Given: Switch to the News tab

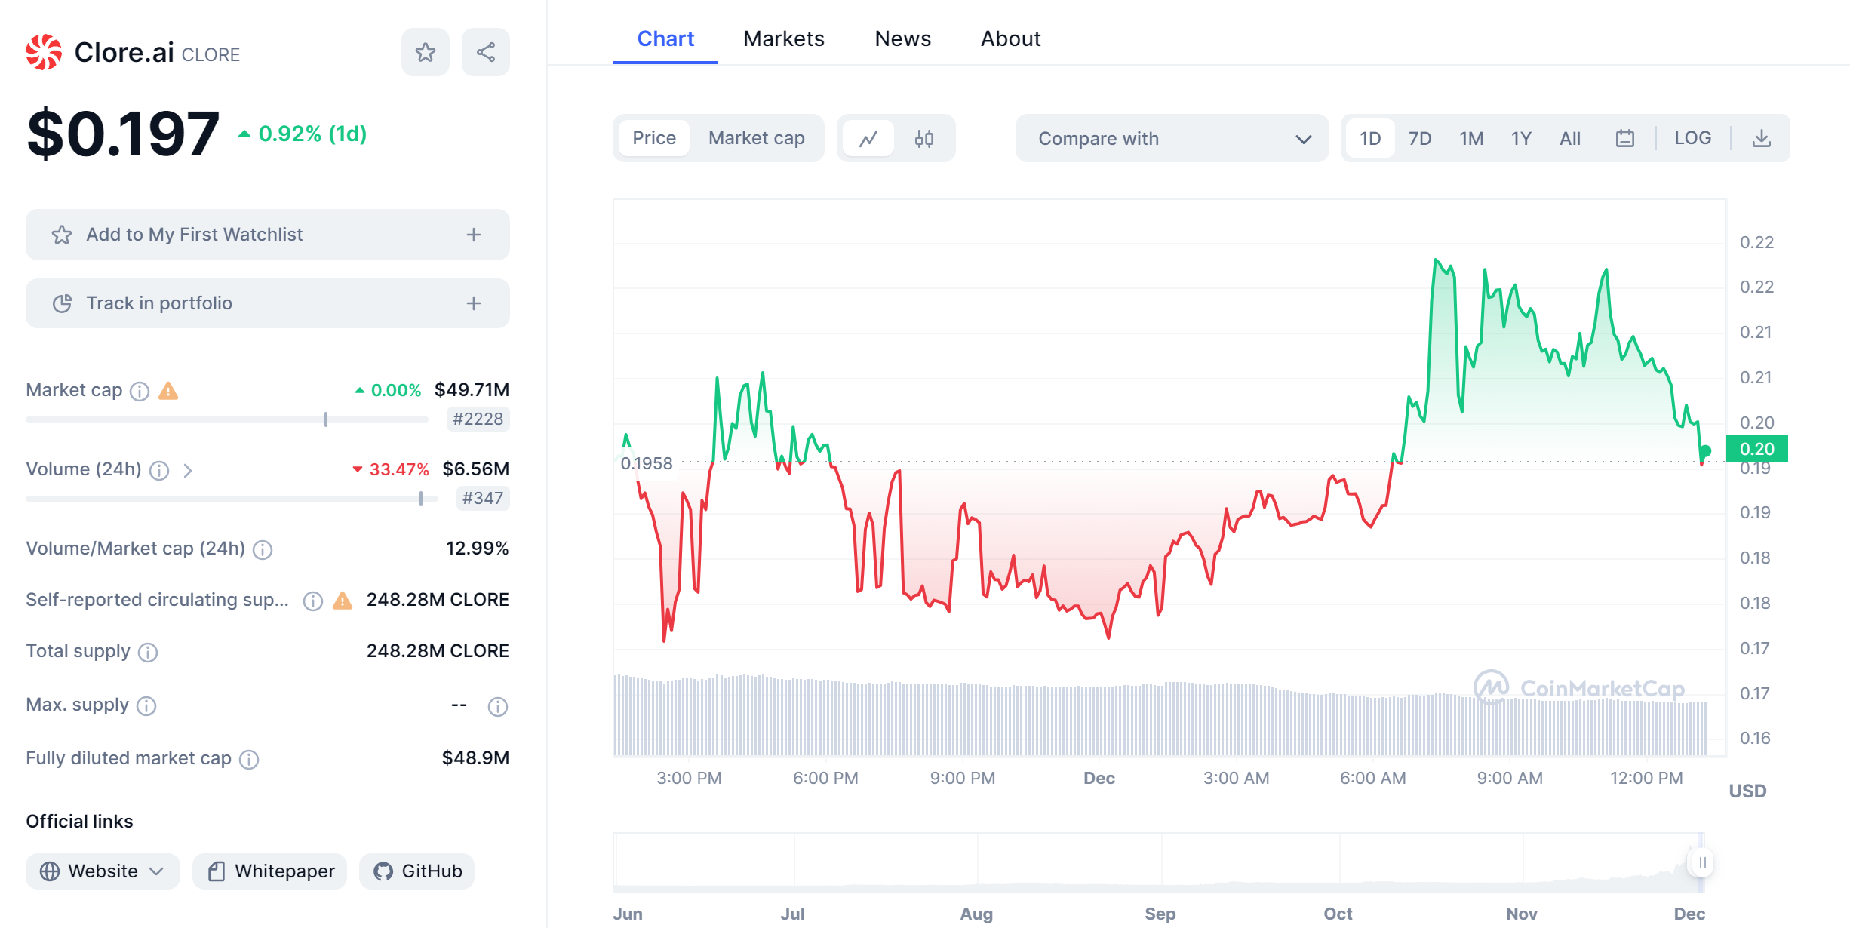Looking at the screenshot, I should click(902, 38).
